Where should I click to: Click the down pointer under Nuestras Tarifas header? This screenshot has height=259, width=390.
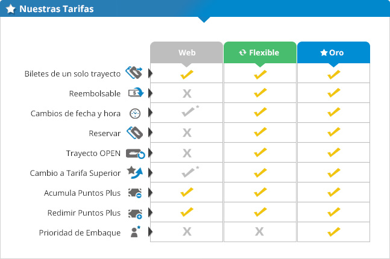click(204, 20)
